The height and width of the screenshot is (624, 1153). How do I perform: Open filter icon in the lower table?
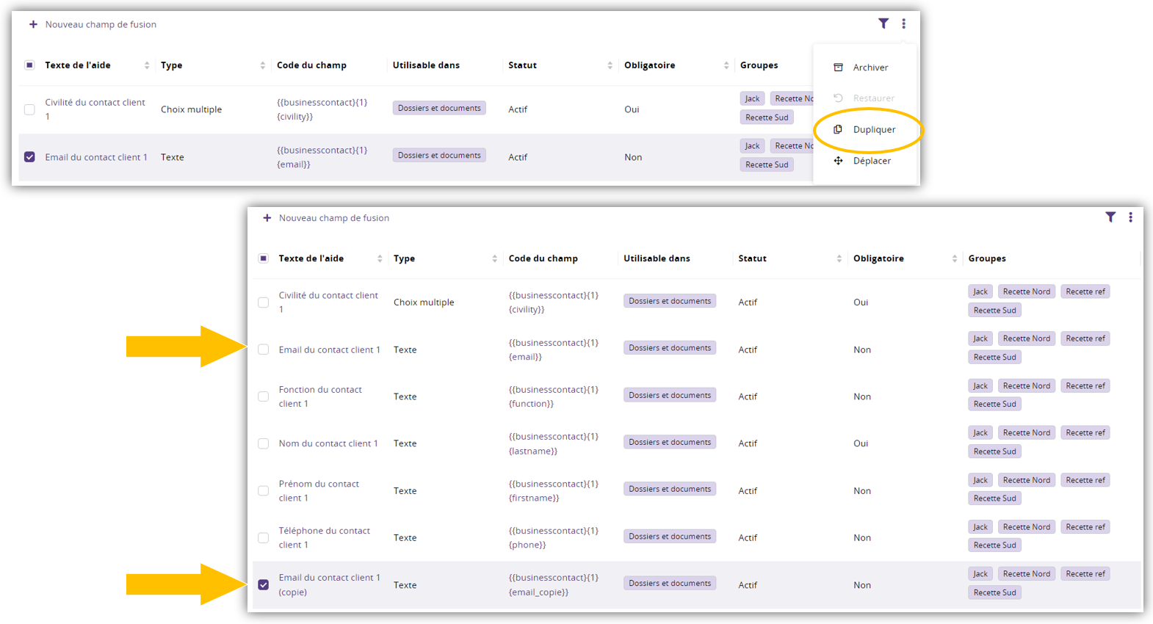tap(1110, 217)
